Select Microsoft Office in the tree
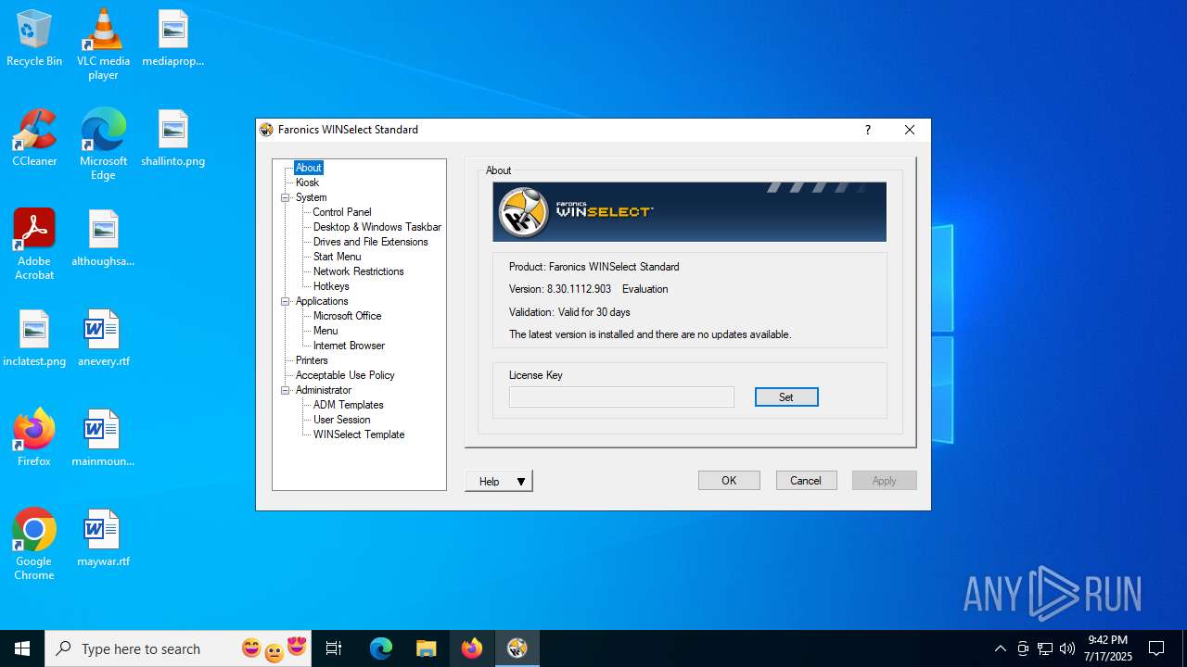 point(347,316)
